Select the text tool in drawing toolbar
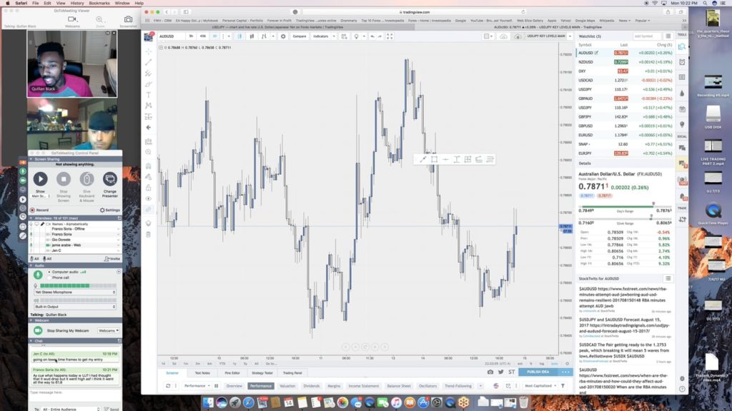This screenshot has height=411, width=732. point(149,95)
